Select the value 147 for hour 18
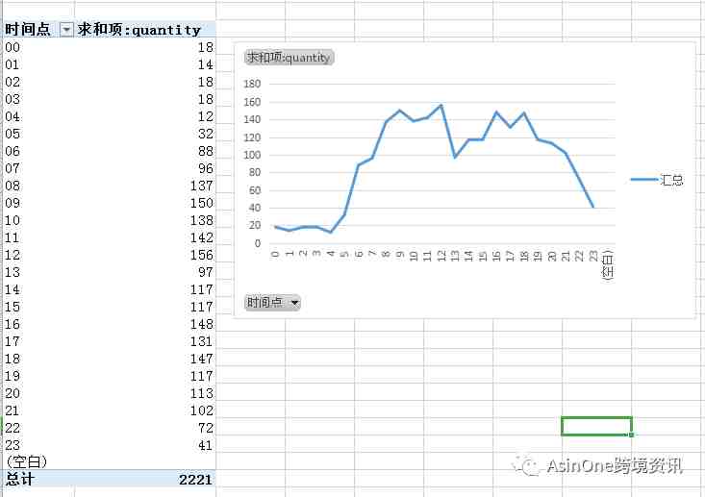 tap(201, 359)
